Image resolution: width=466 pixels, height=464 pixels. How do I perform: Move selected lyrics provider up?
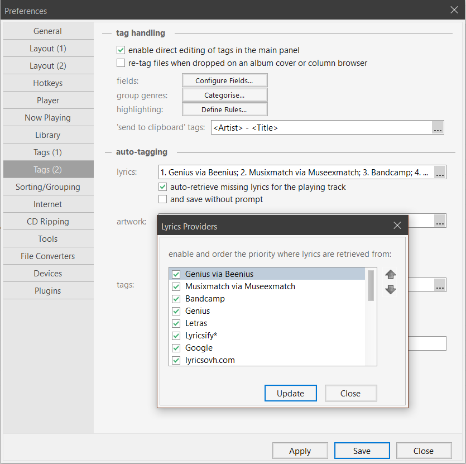pyautogui.click(x=390, y=274)
